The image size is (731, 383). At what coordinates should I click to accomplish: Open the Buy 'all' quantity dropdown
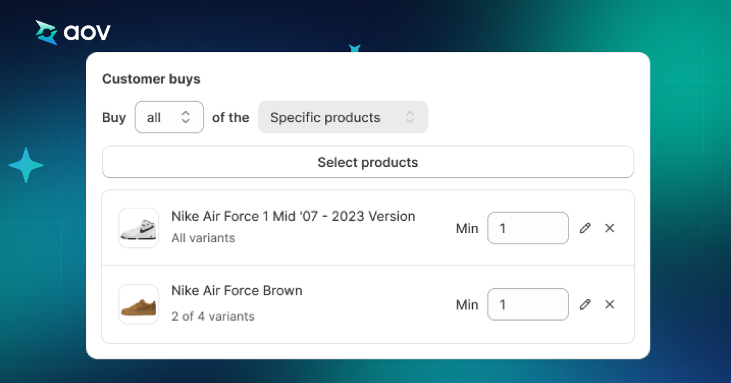point(169,117)
